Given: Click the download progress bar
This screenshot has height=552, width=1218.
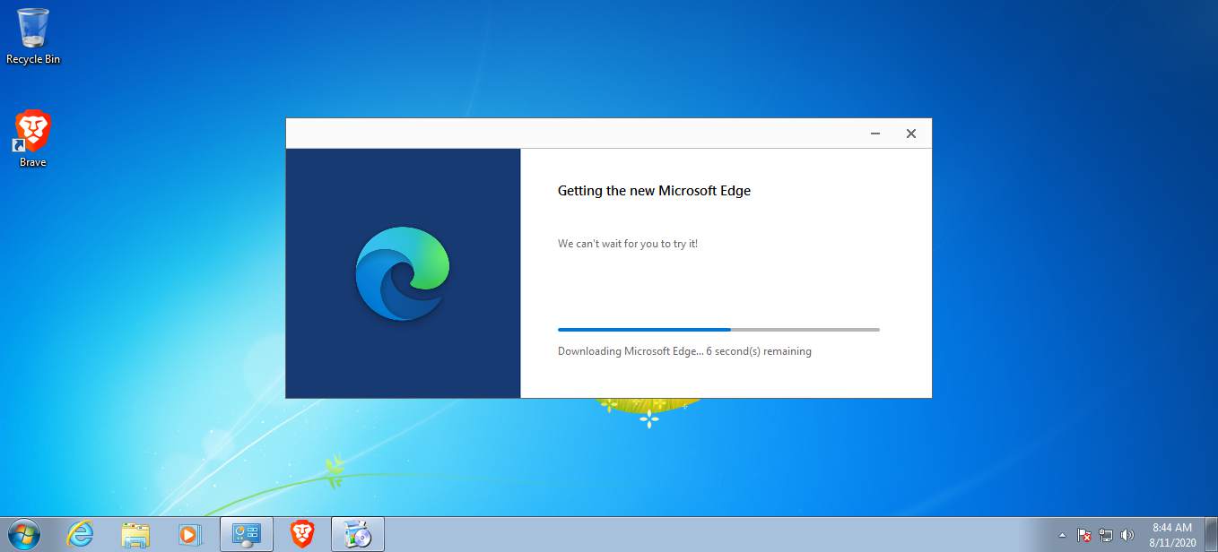Looking at the screenshot, I should coord(718,329).
